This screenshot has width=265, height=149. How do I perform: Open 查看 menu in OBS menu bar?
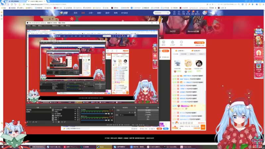pyautogui.click(x=40, y=26)
